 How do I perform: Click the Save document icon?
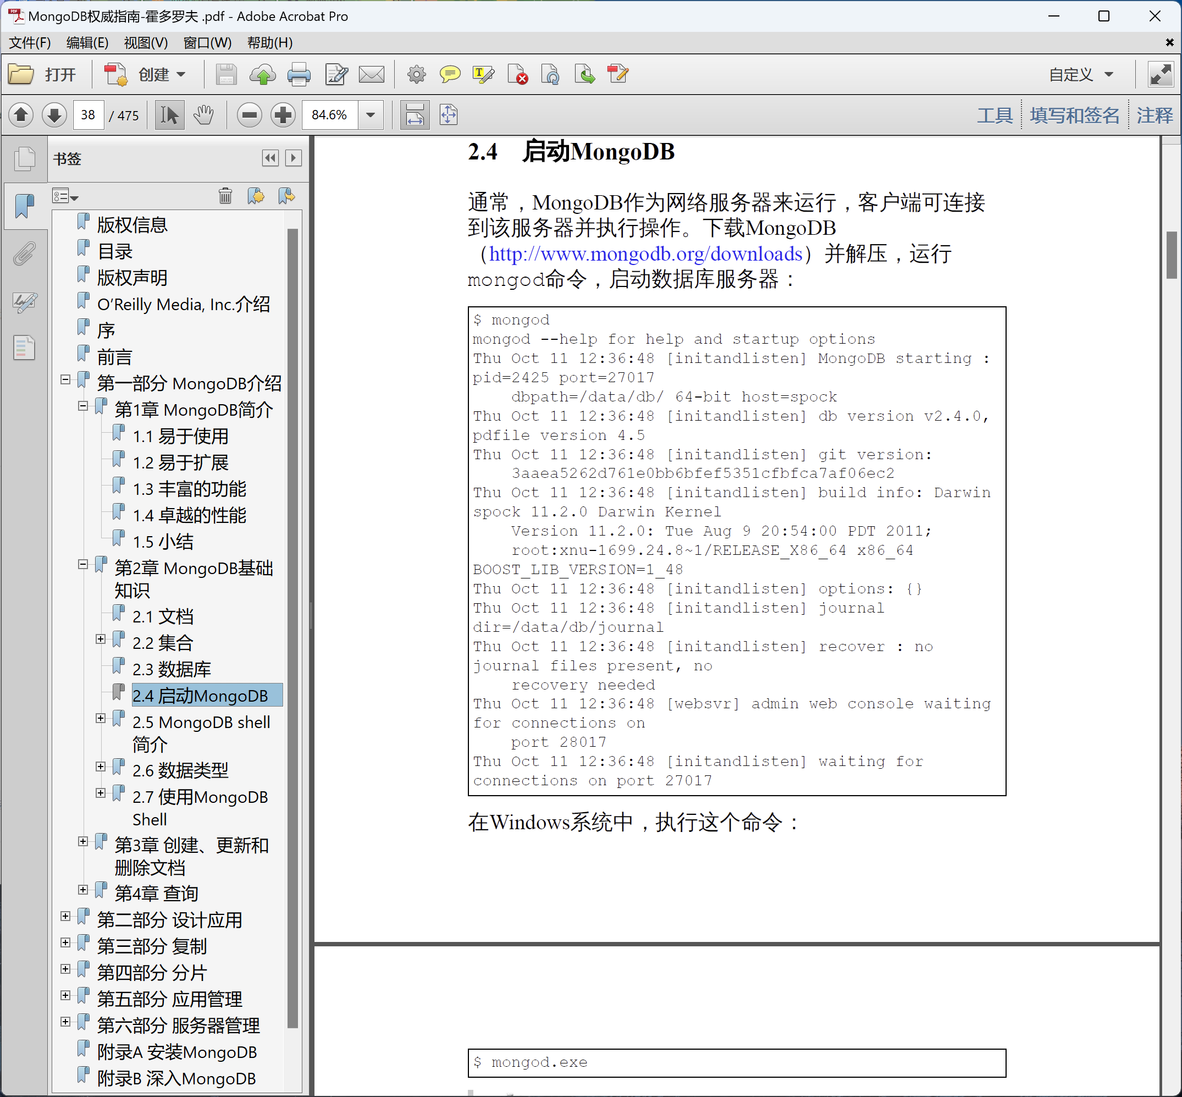(226, 74)
